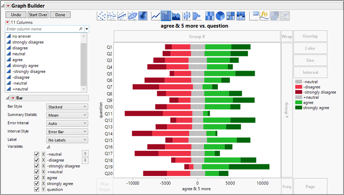Uncheck the X strongly agree variable
The width and height of the screenshot is (344, 195).
pos(37,184)
